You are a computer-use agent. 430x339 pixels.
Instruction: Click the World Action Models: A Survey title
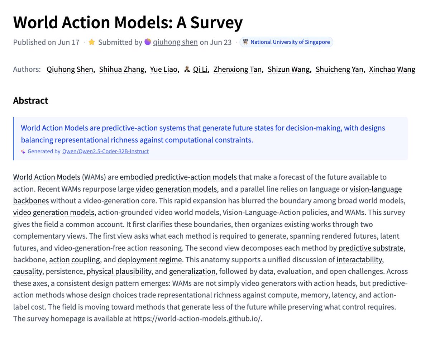click(128, 22)
